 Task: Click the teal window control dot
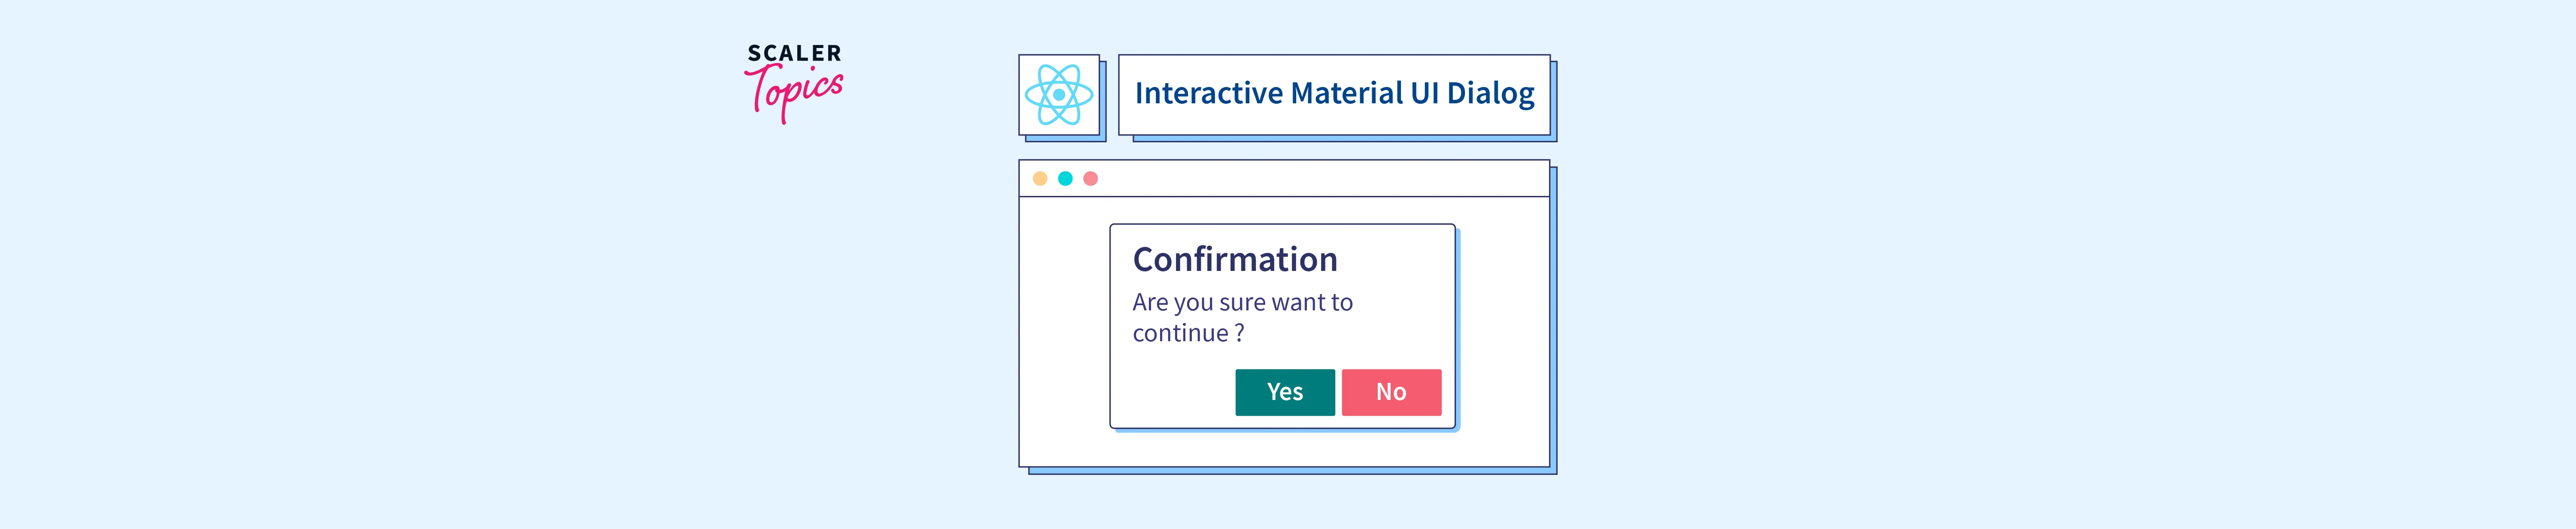(x=1065, y=179)
